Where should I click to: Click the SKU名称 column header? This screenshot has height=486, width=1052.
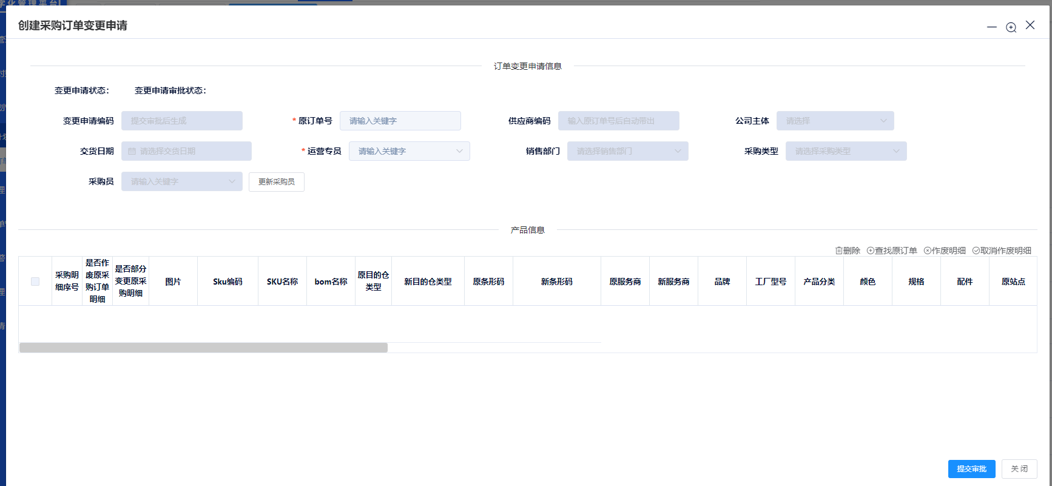282,282
